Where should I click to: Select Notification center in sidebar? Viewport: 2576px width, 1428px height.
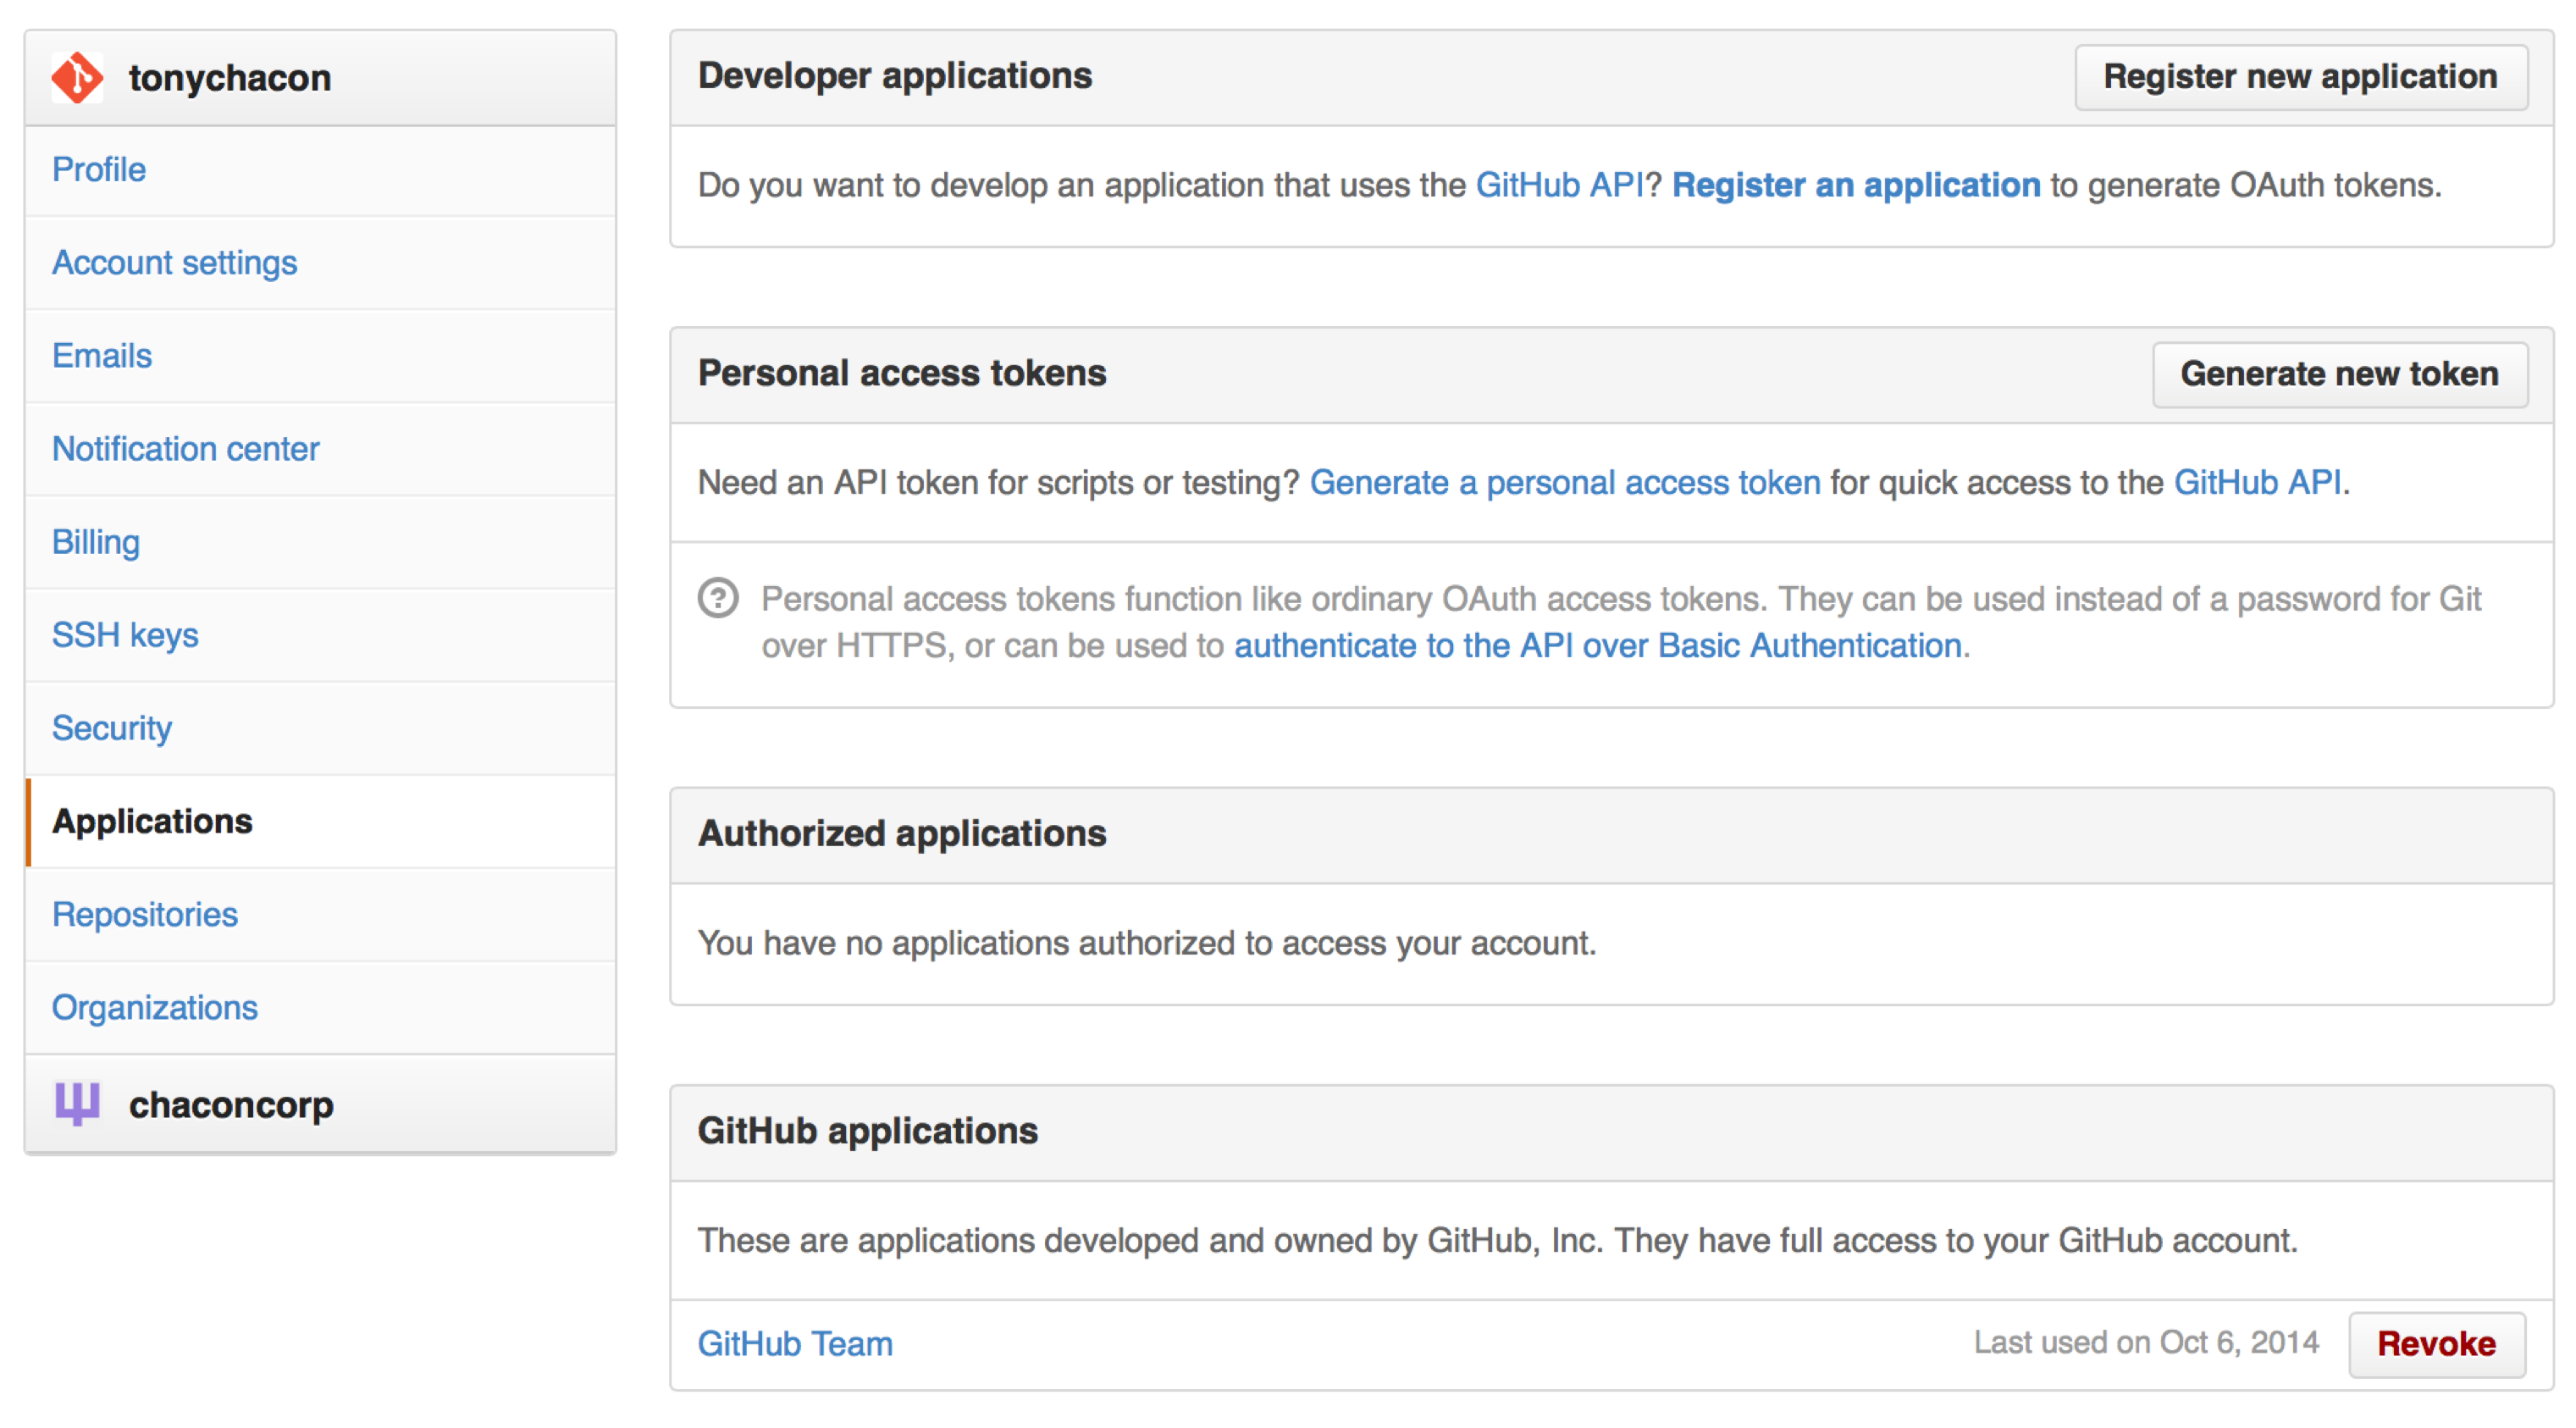(x=185, y=448)
